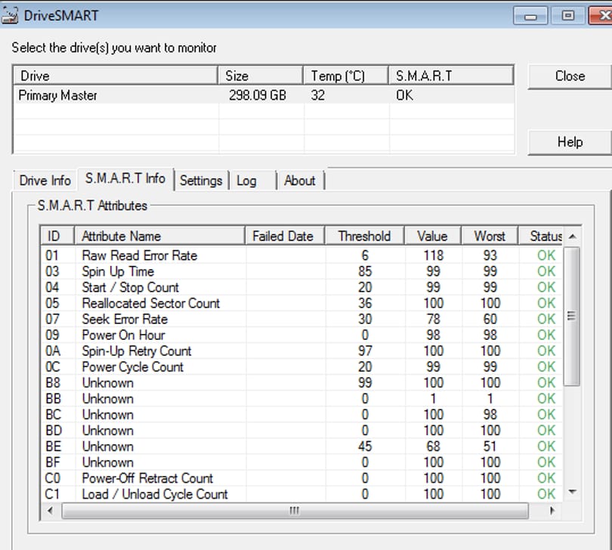Select Reallocated Sector Count attribute

coord(301,303)
